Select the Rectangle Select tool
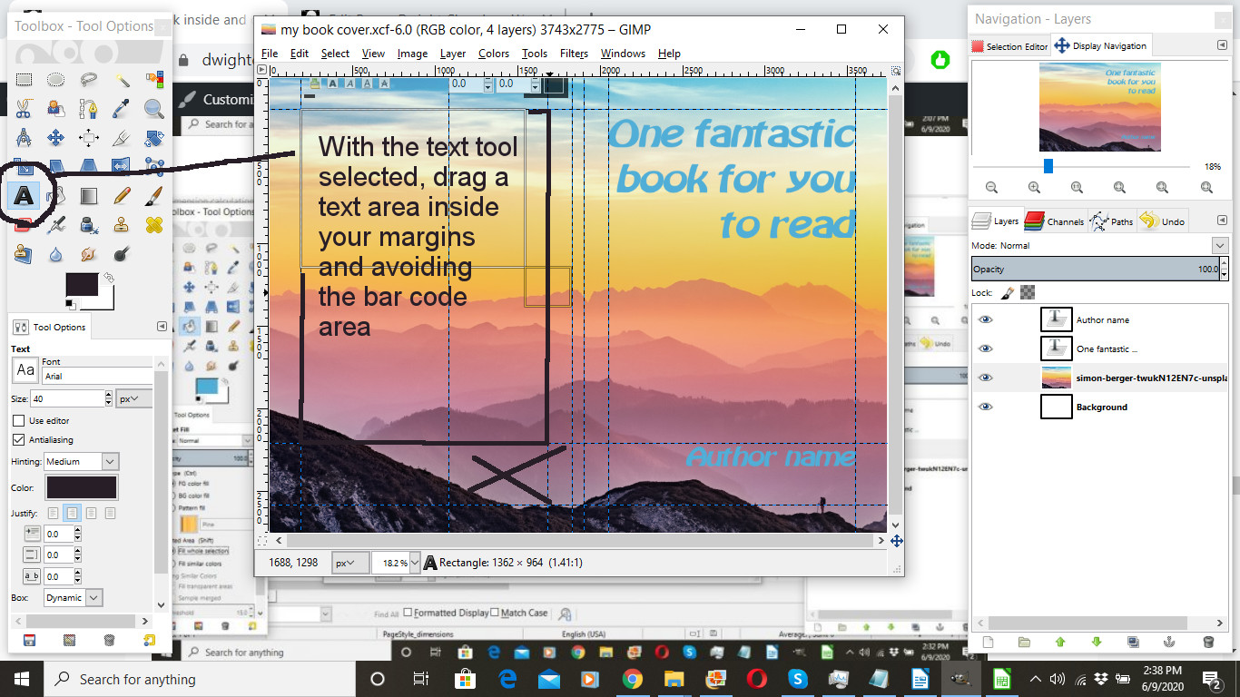 (24, 81)
